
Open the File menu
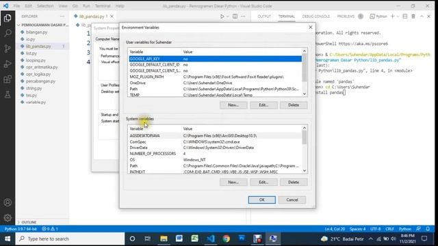tap(16, 6)
